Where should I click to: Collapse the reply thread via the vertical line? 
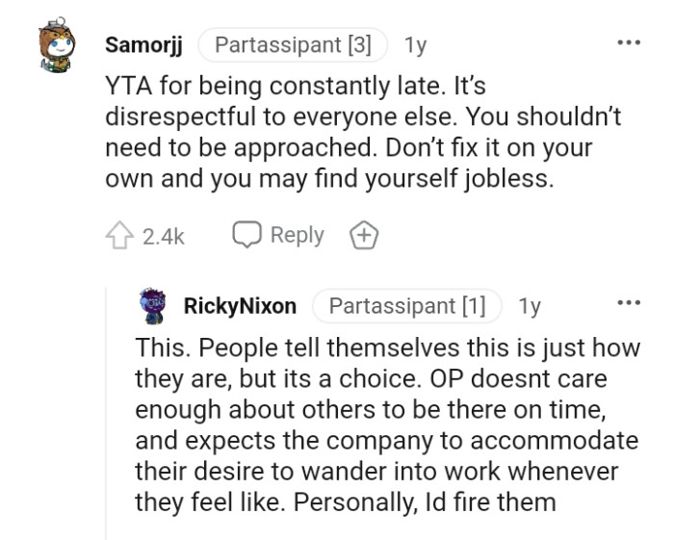(106, 414)
